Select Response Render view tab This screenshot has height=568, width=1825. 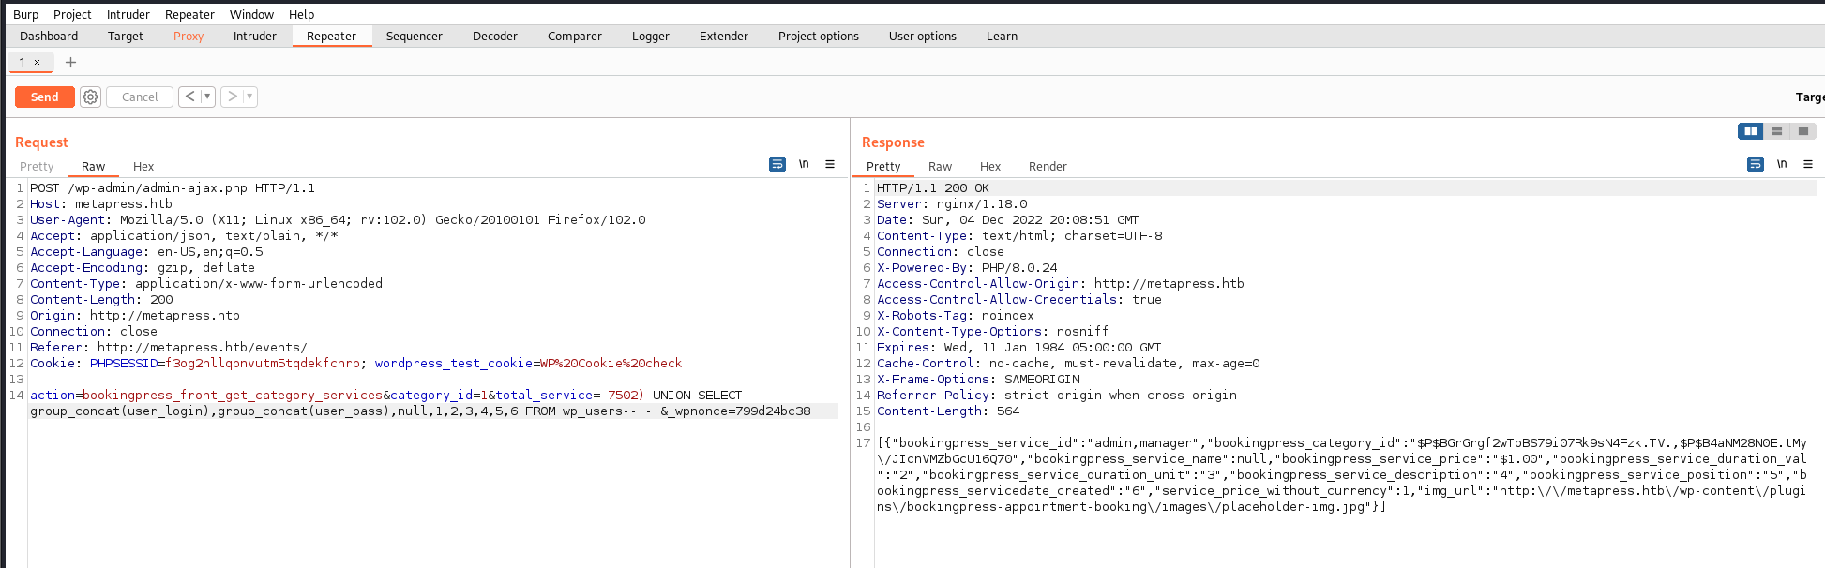click(x=1048, y=167)
